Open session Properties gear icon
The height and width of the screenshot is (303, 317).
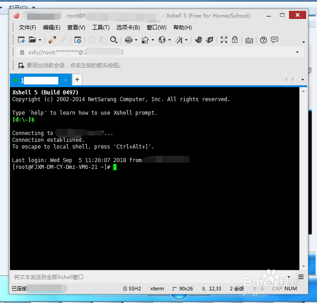click(78, 40)
